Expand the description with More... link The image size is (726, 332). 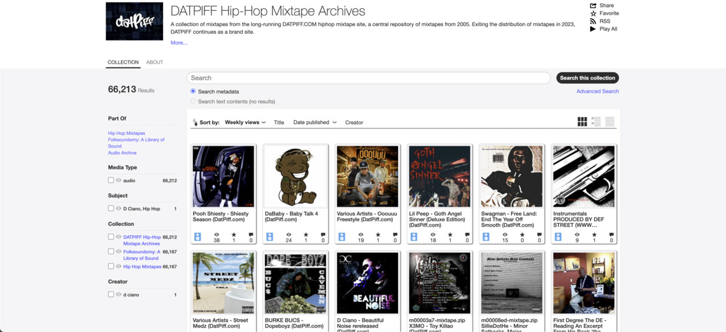[179, 43]
